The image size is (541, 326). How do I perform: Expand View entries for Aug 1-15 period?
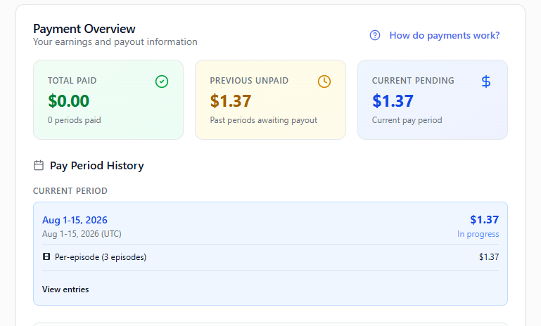[65, 289]
